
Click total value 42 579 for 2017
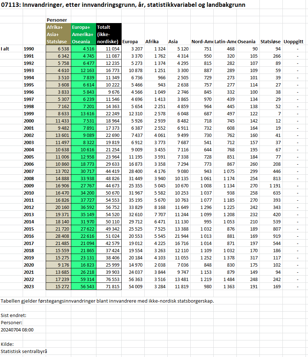[109, 244]
